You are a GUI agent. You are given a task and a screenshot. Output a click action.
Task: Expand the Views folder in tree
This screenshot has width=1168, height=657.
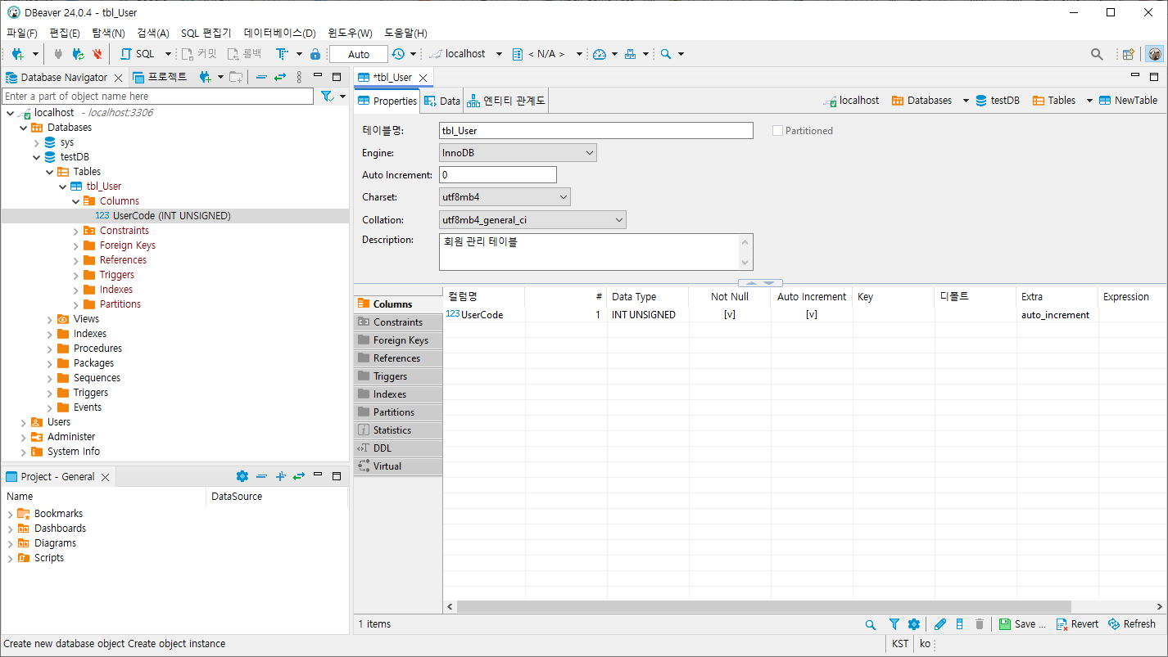tap(49, 319)
